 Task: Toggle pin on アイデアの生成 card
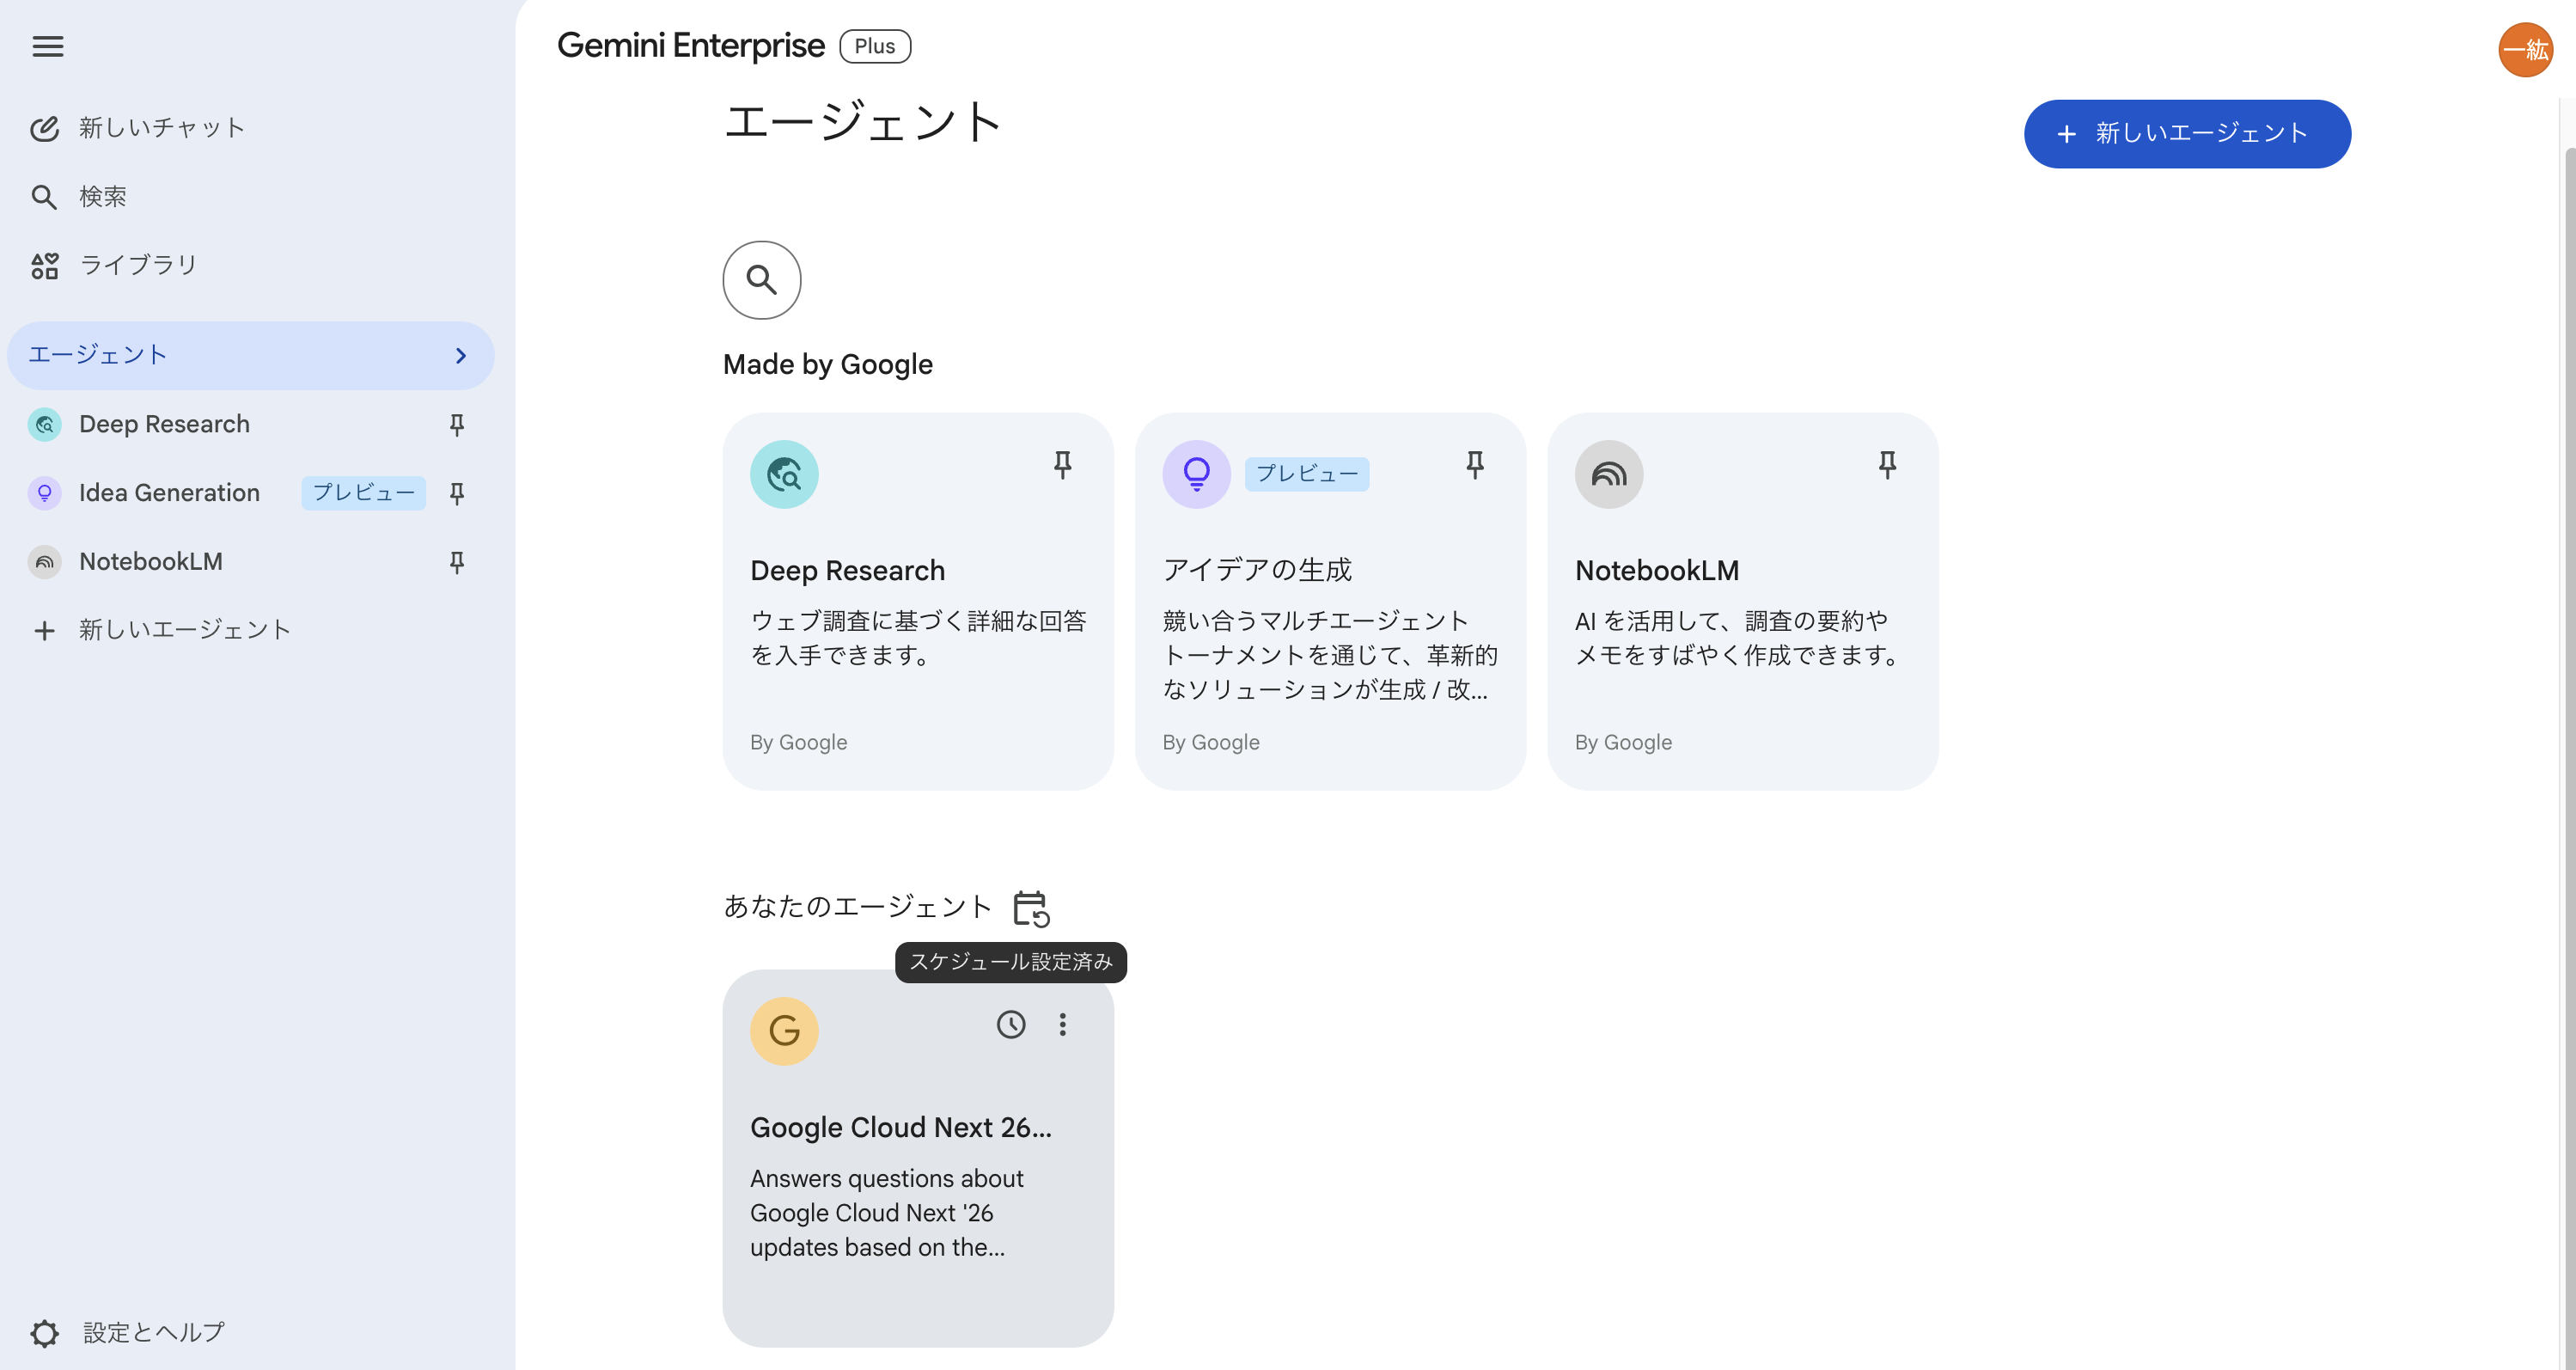click(1474, 465)
